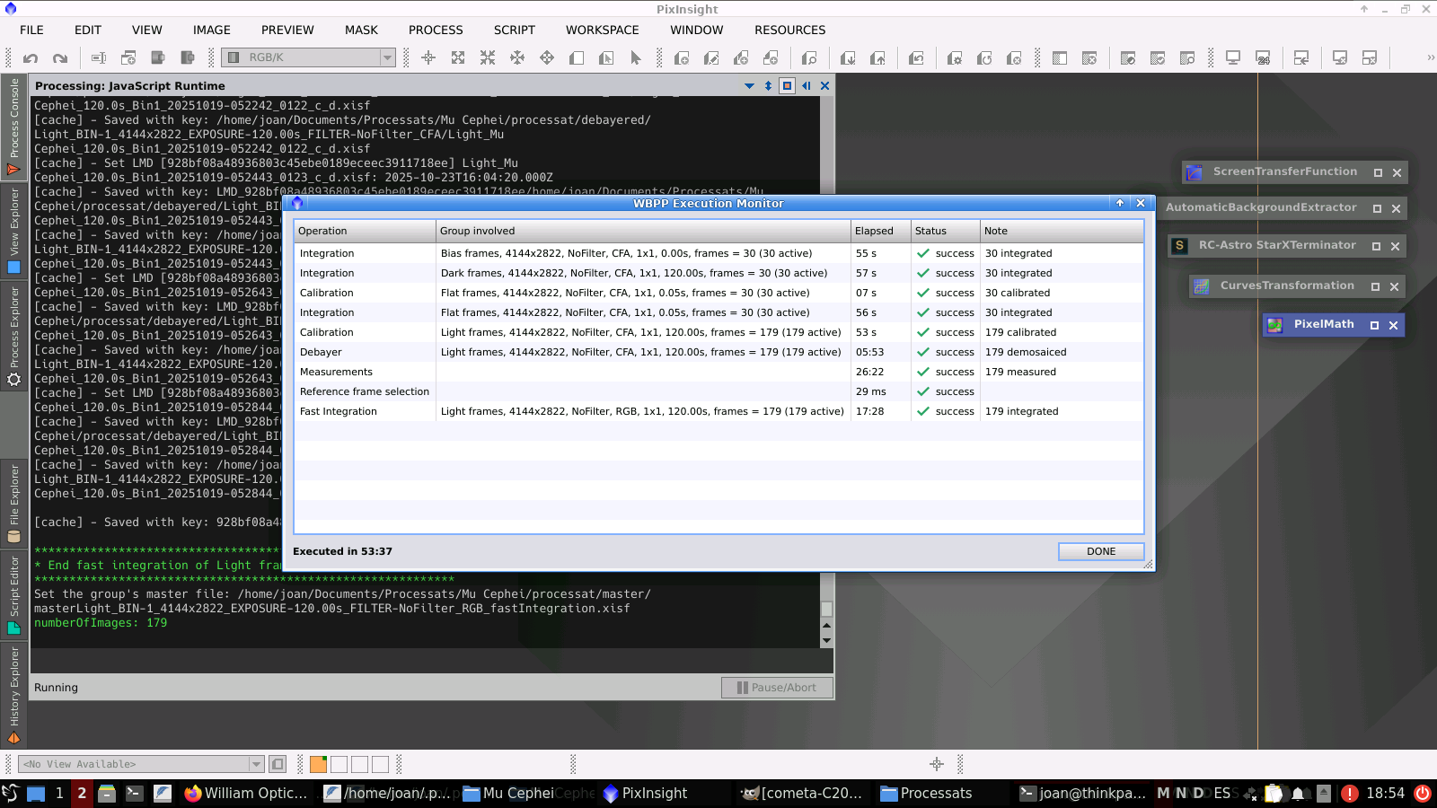
Task: Select the RC-Astro StarXTerminator icon
Action: 1276,245
